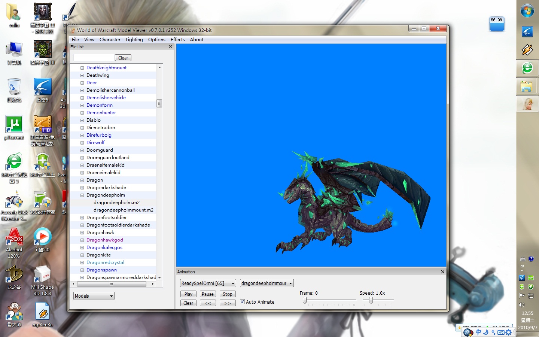Launch MilkShape 3D 1.8.3 shortcut
This screenshot has width=539, height=337.
tap(42, 280)
